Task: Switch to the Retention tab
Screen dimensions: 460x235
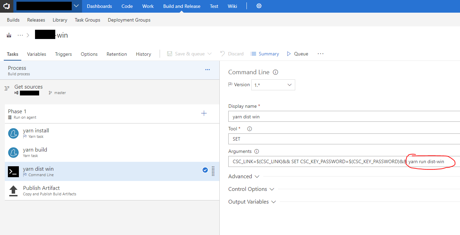Action: click(117, 54)
